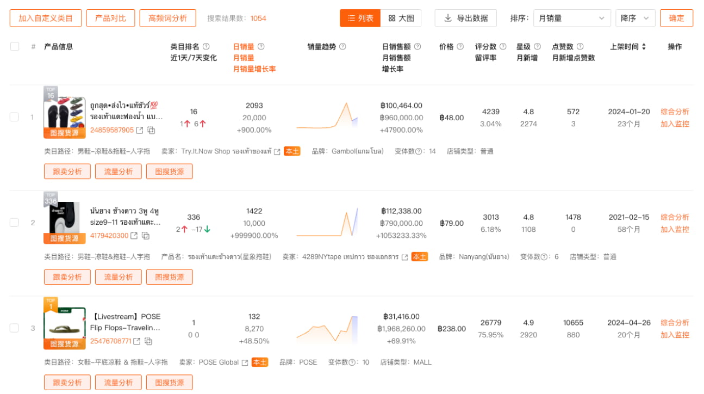The height and width of the screenshot is (394, 704).
Task: Toggle the select-all checkbox in table header
Action: click(14, 46)
